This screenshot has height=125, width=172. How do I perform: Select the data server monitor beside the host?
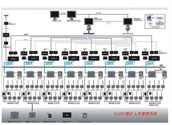(x=71, y=15)
